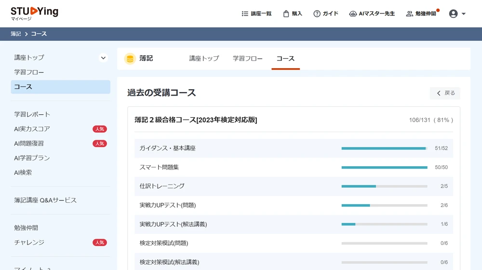This screenshot has height=270, width=482.
Task: Click the 簿記2級合格コース[2023年検定対応版] title
Action: [x=196, y=120]
